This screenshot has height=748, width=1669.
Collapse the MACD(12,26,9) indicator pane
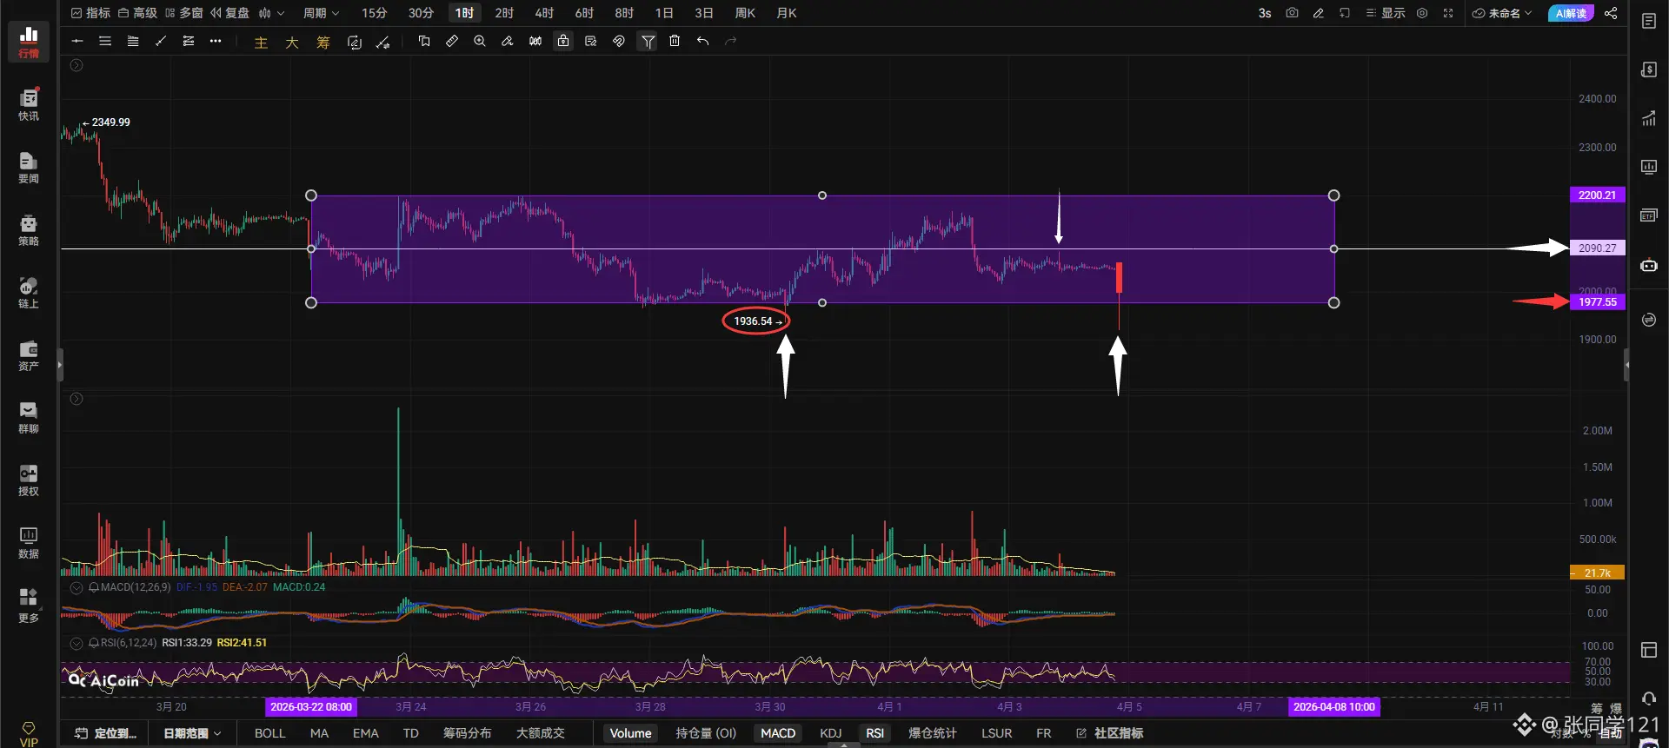click(76, 588)
